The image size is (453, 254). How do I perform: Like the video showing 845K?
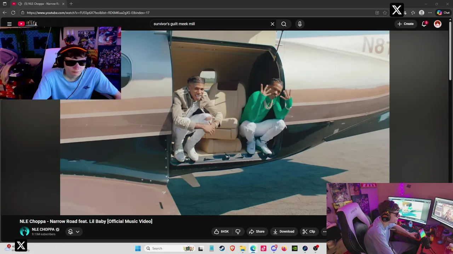tap(222, 231)
